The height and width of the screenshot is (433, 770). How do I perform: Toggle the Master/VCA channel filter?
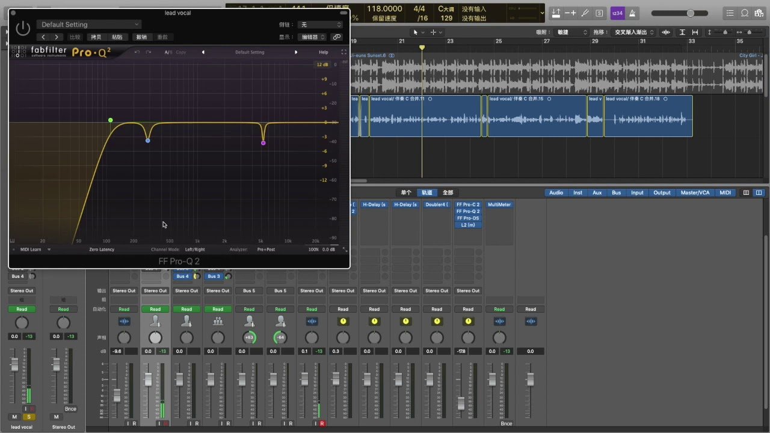click(695, 192)
